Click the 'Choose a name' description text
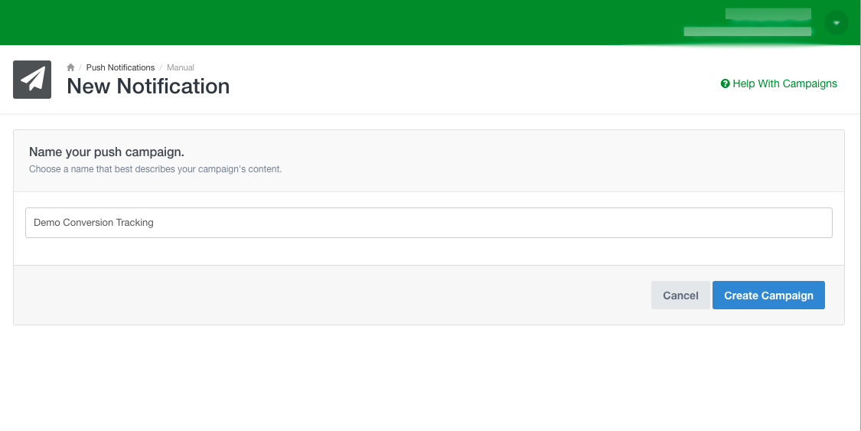The image size is (861, 431). tap(155, 169)
